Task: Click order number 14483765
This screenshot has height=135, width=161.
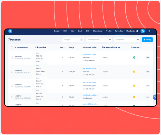Action: pyautogui.click(x=18, y=96)
